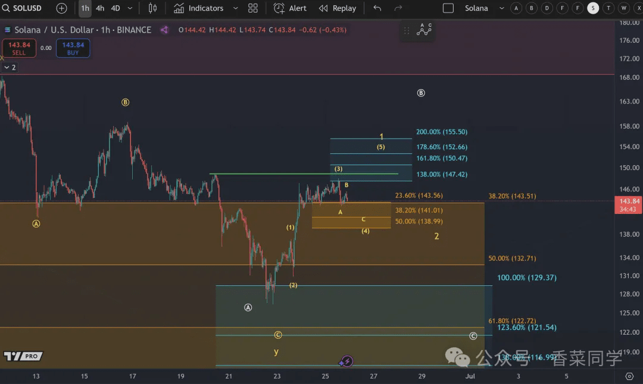Image resolution: width=643 pixels, height=384 pixels.
Task: Open the Indicators dialog
Action: (x=198, y=8)
